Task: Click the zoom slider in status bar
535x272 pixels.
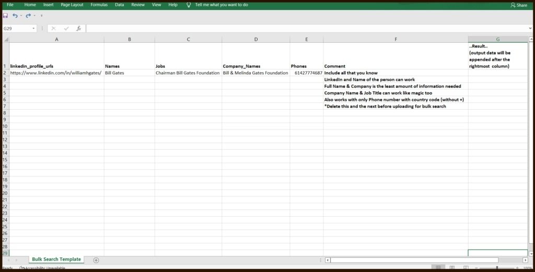Action: pos(496,268)
